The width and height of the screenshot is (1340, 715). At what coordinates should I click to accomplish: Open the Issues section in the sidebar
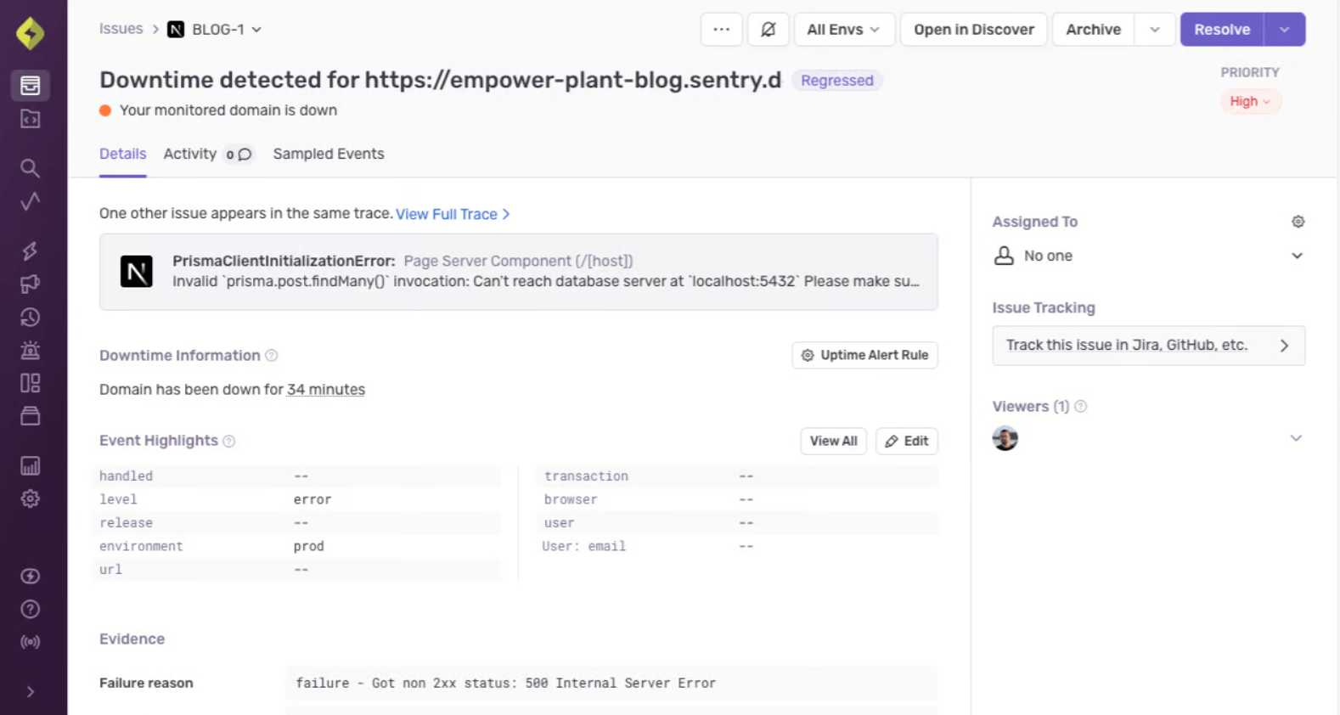point(30,85)
